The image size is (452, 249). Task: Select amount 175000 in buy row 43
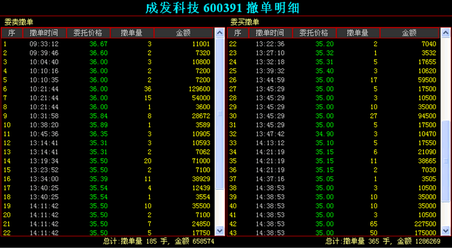(x=425, y=233)
